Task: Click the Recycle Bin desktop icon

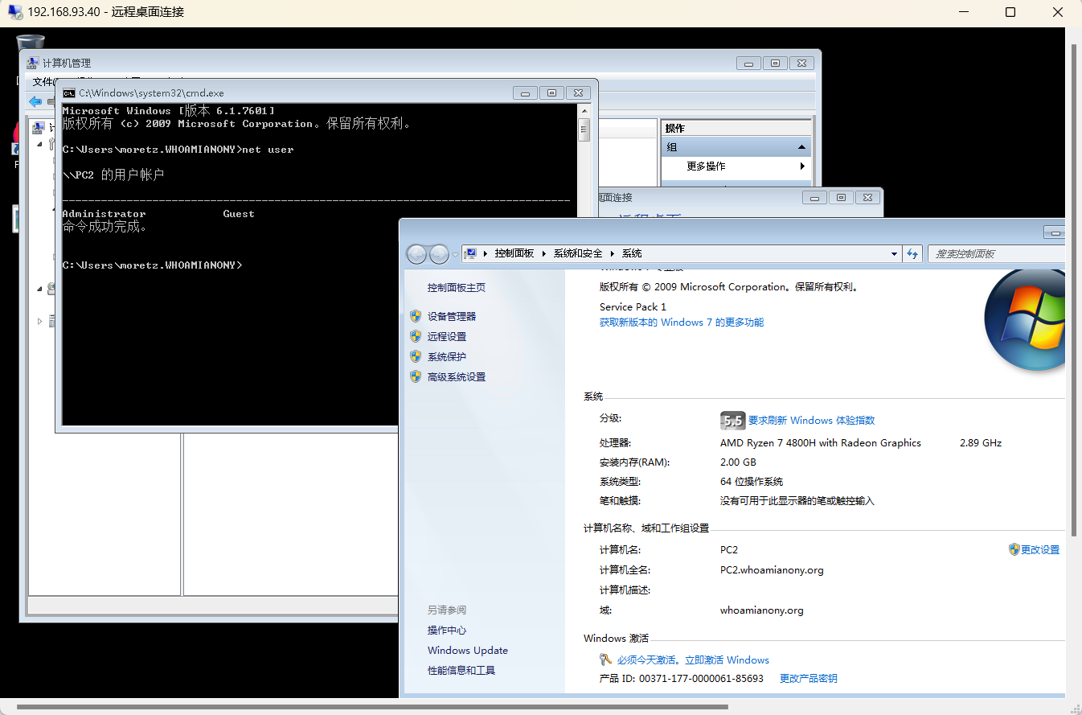Action: pos(31,42)
